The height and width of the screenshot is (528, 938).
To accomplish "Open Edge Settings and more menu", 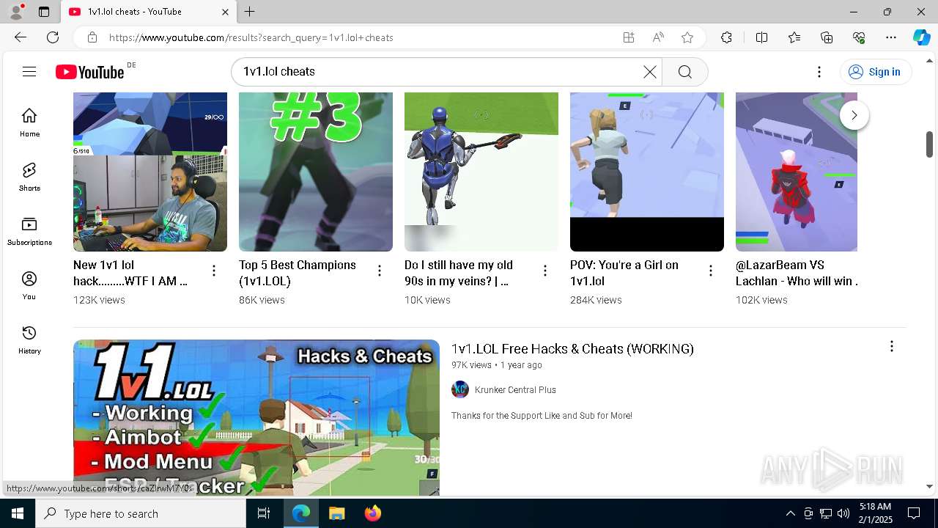I will [x=891, y=37].
